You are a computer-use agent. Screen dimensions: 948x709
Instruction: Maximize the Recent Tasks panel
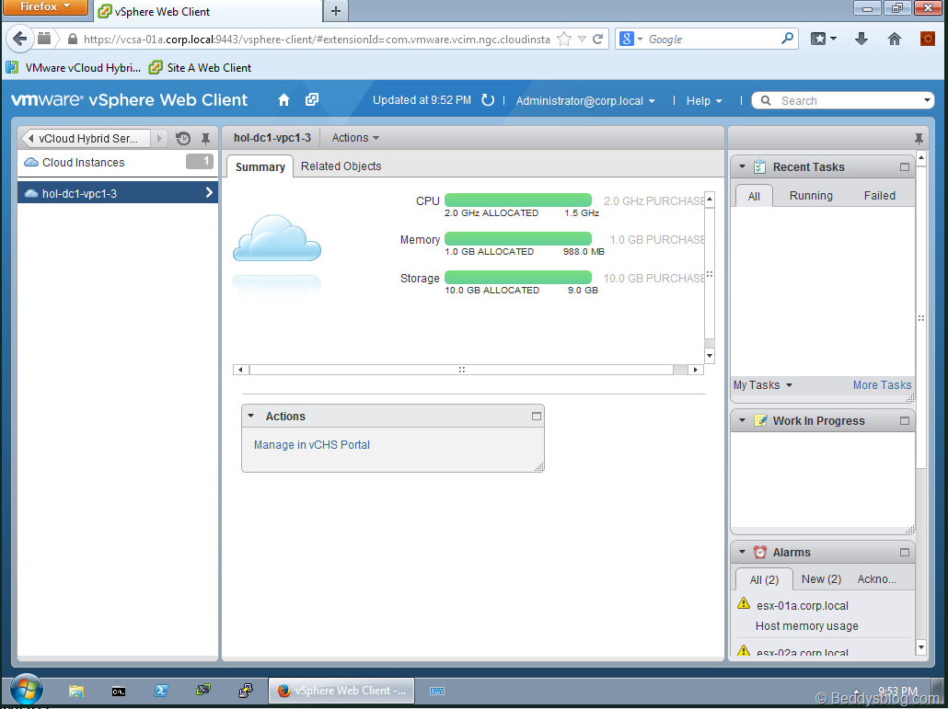[905, 166]
